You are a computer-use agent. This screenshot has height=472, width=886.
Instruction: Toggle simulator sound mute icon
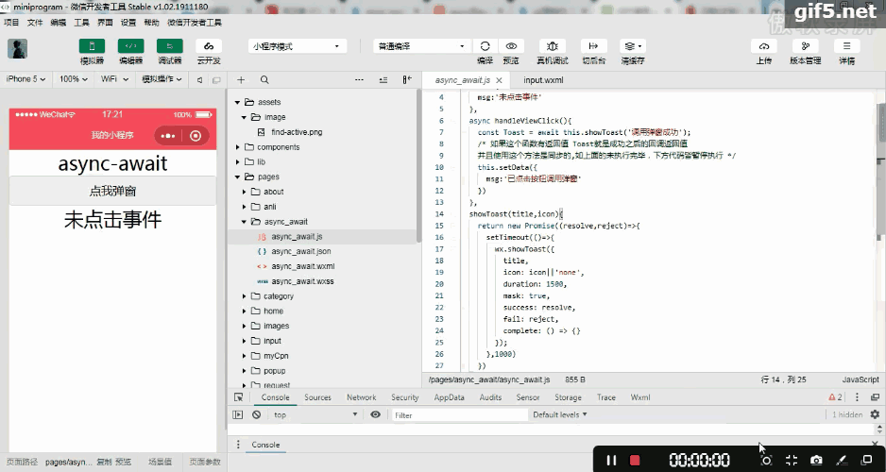point(199,80)
